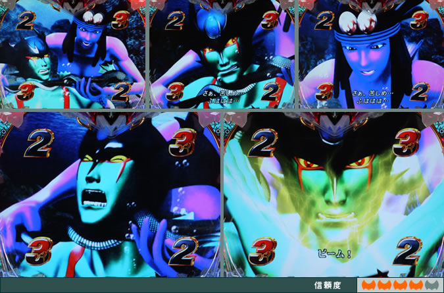Click the third orange bat icon in the 信頼度 gauge
The image size is (444, 293).
click(x=401, y=285)
